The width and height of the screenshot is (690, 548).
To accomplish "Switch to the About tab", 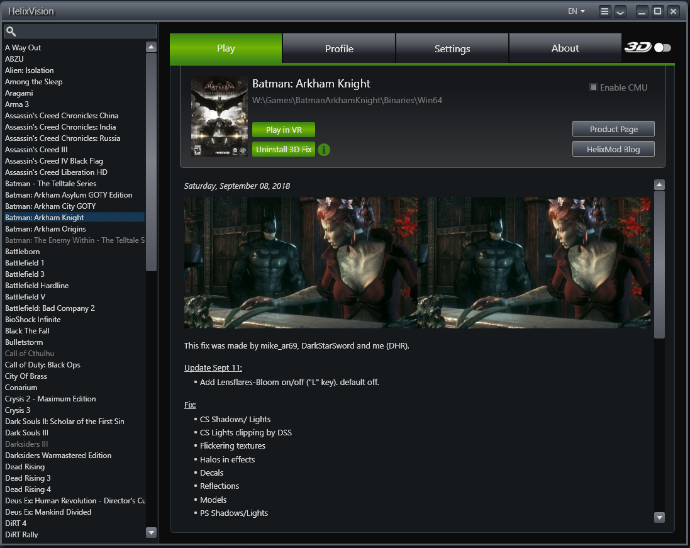I will tap(565, 48).
